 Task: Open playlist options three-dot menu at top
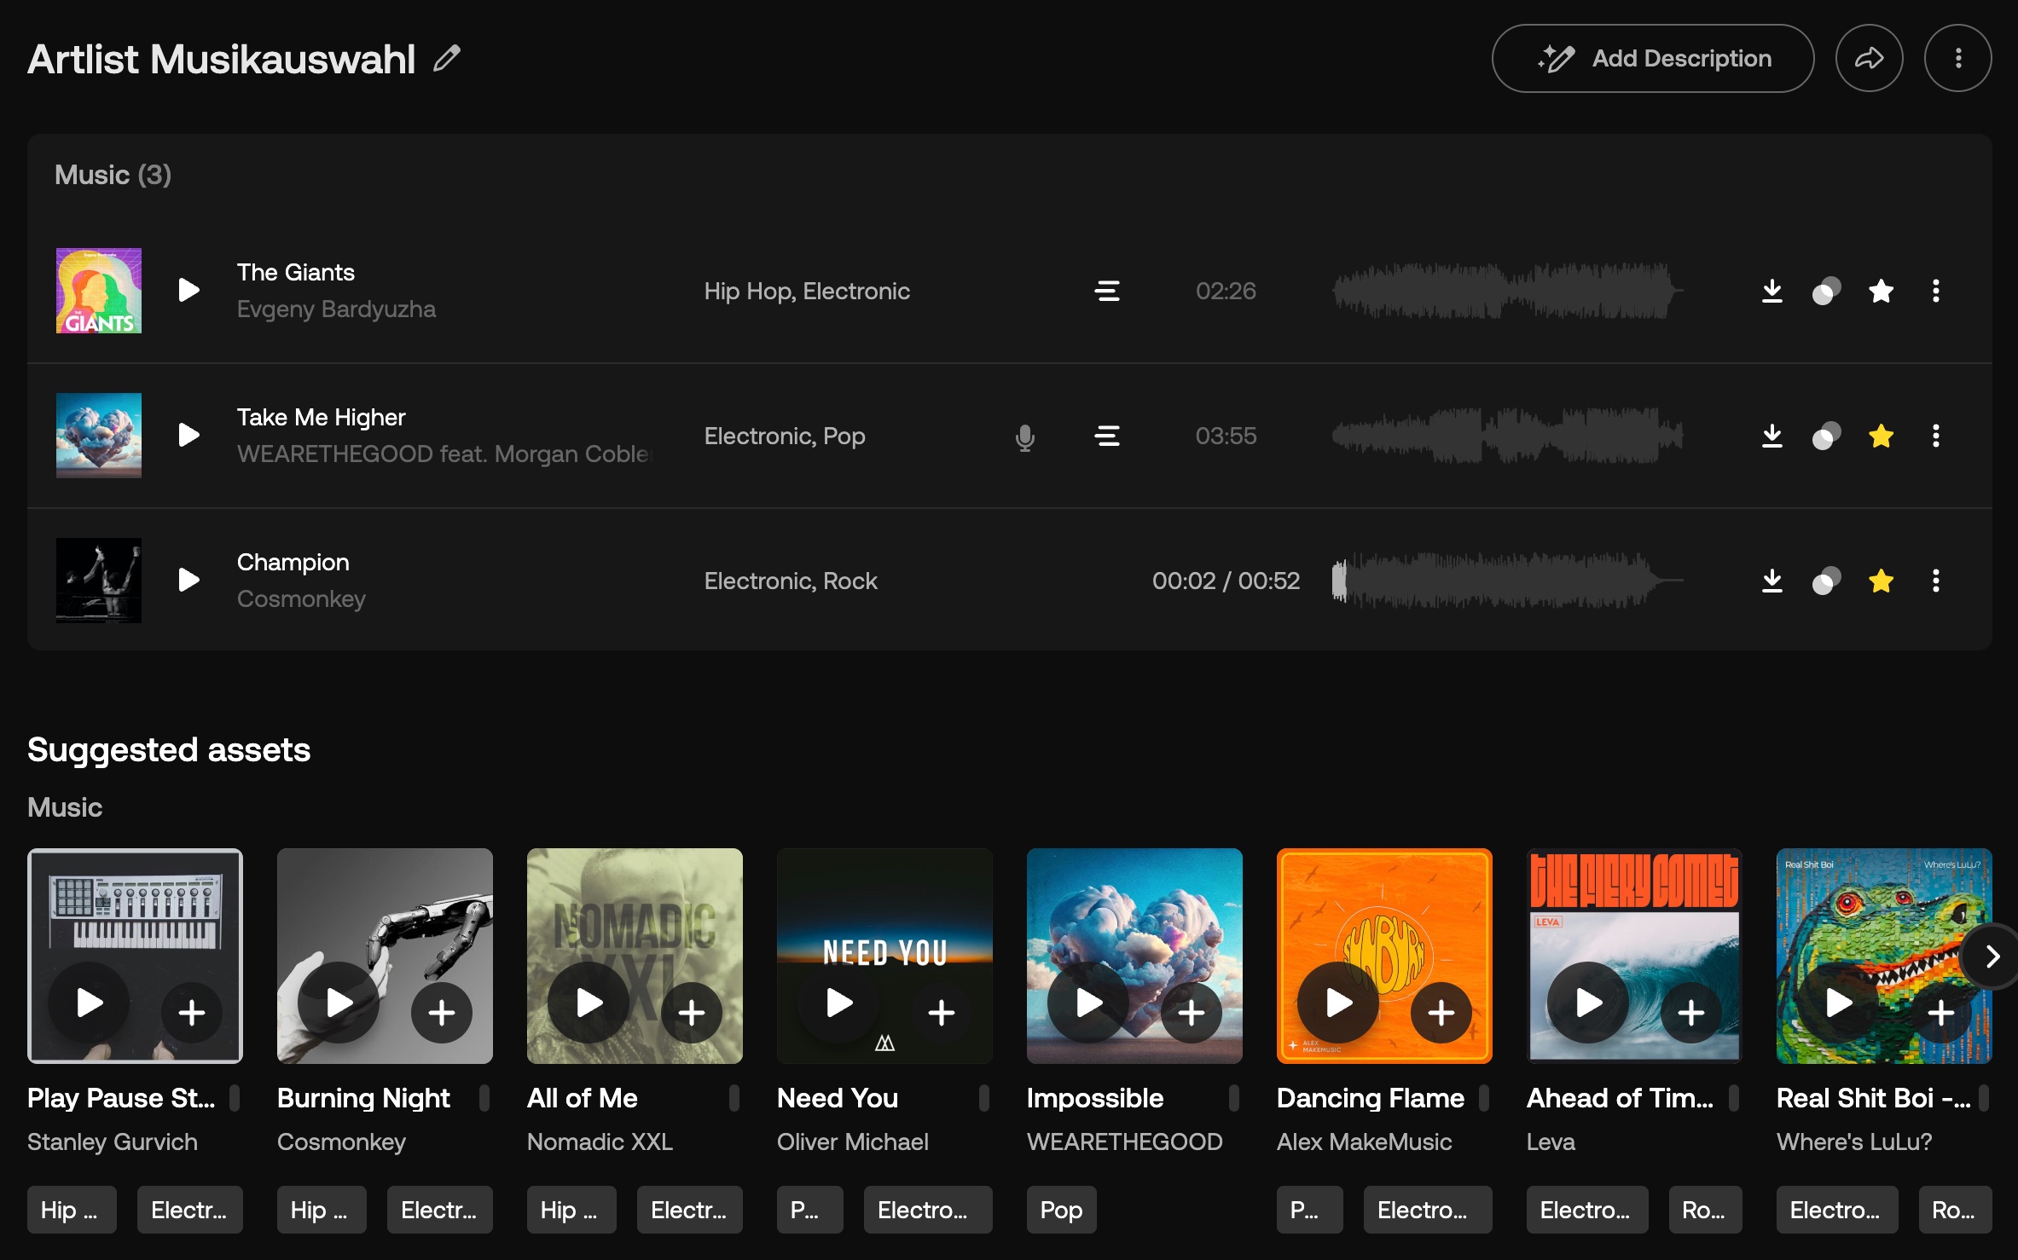1957,58
